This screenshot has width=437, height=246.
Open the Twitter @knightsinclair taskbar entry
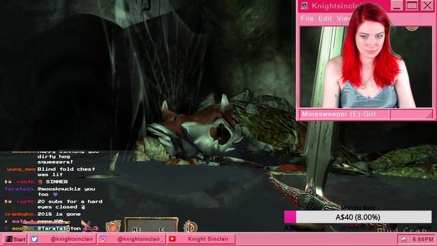(x=62, y=239)
